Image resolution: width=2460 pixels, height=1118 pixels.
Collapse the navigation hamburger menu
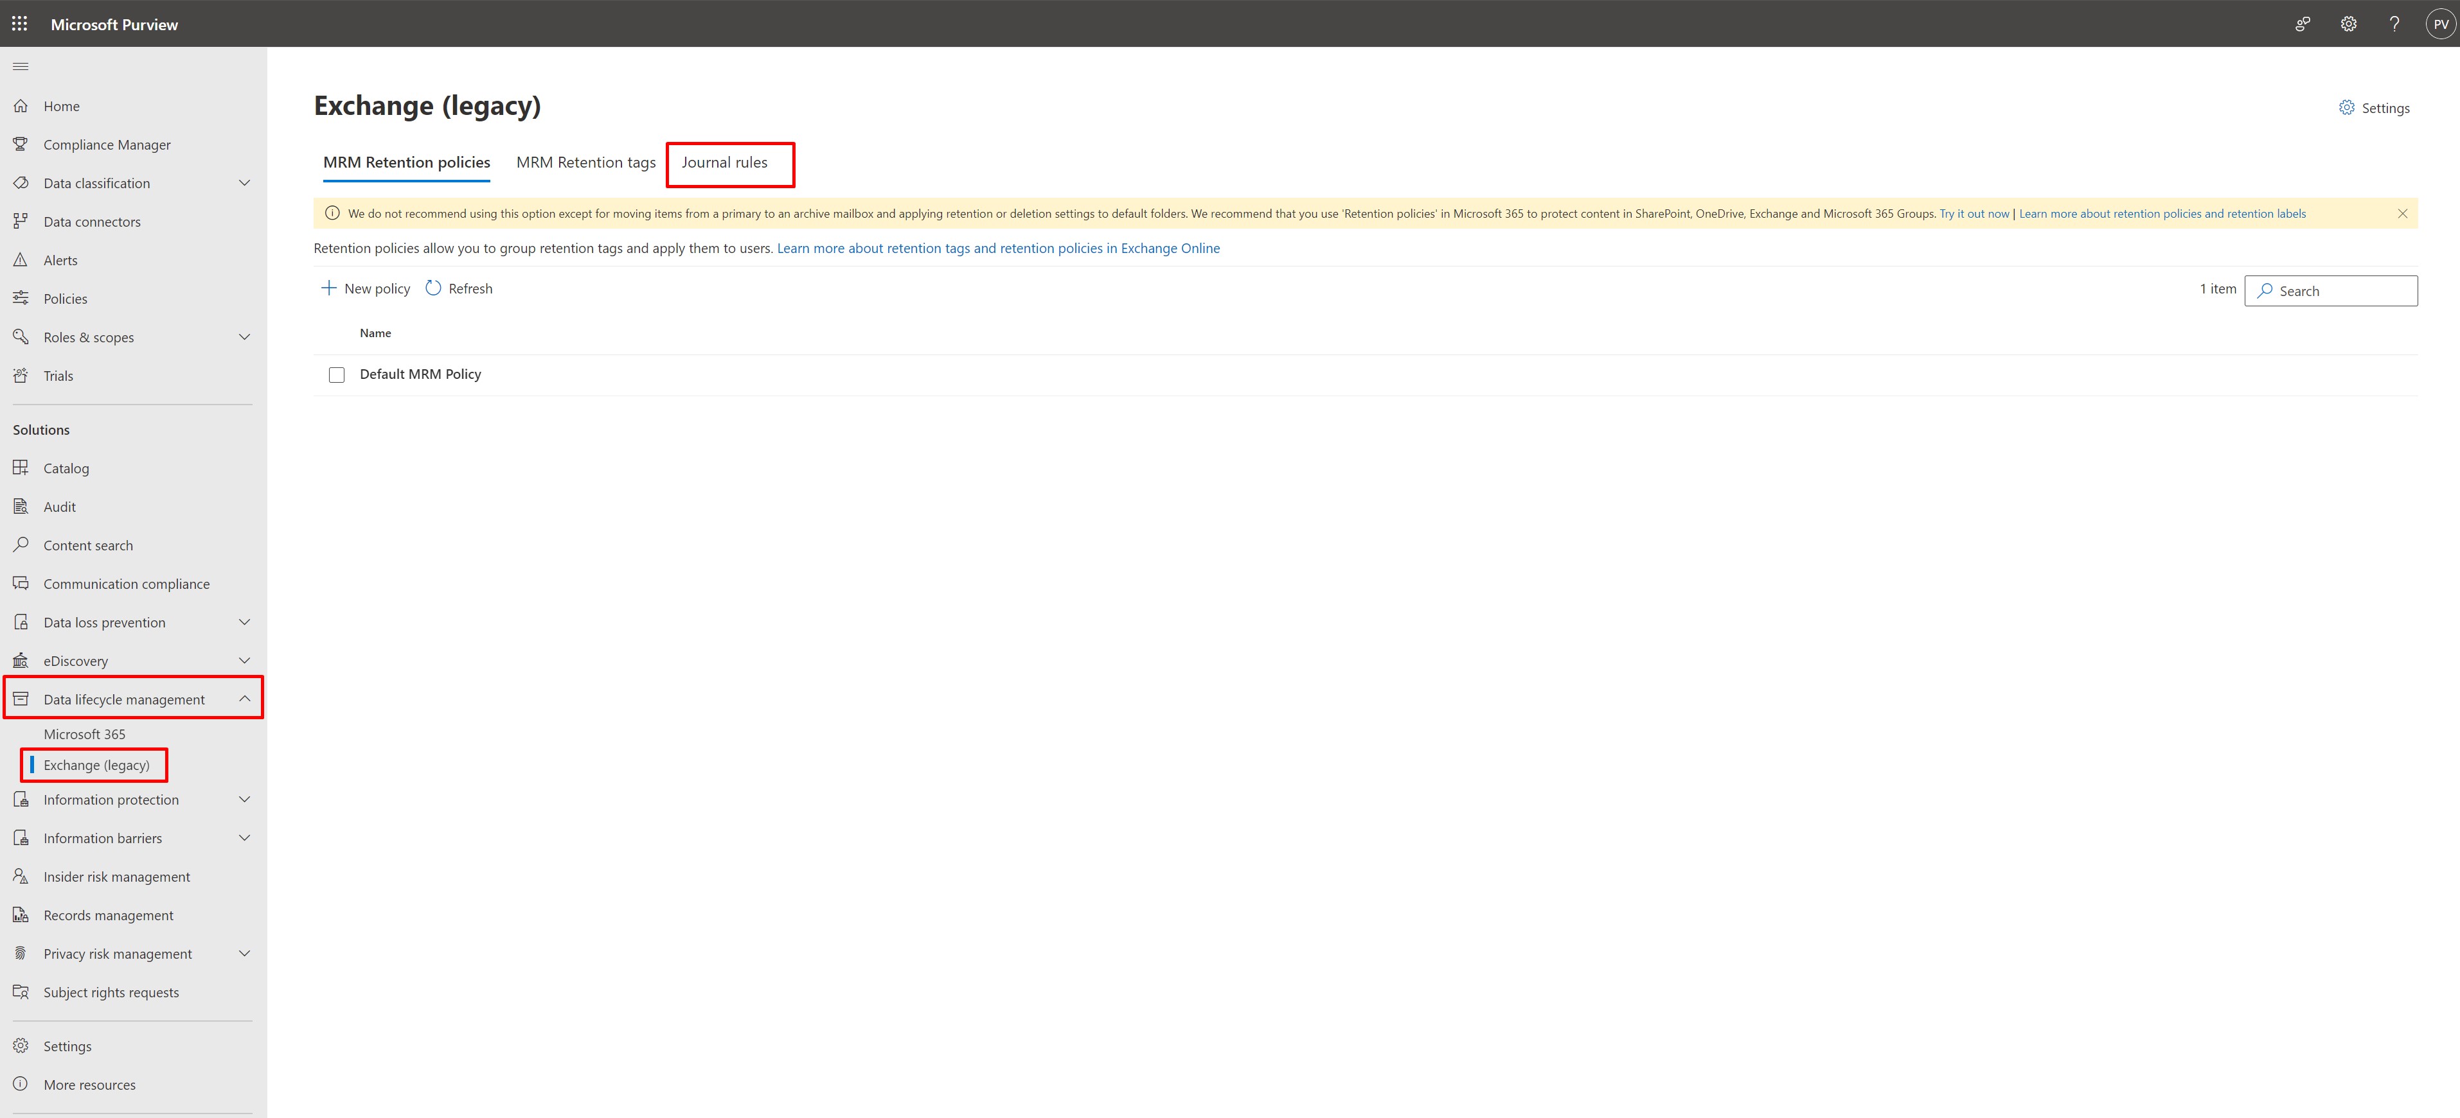click(x=21, y=67)
